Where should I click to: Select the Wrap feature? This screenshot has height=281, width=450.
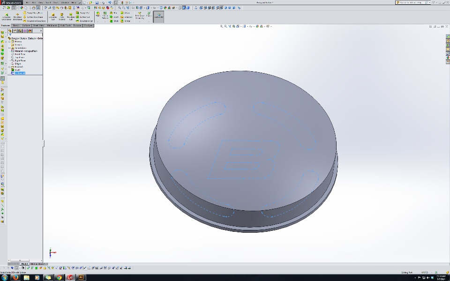(125, 13)
